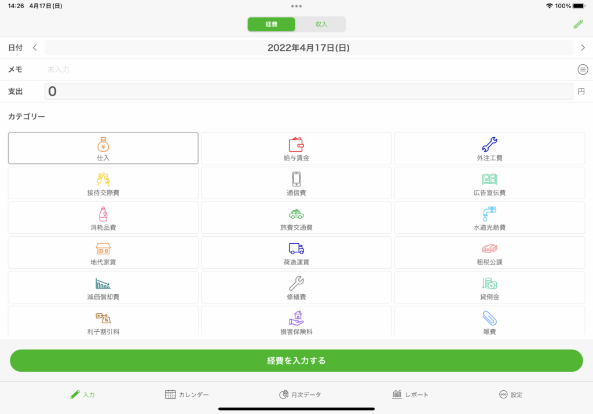Tap the home indicator bar

tap(296, 409)
